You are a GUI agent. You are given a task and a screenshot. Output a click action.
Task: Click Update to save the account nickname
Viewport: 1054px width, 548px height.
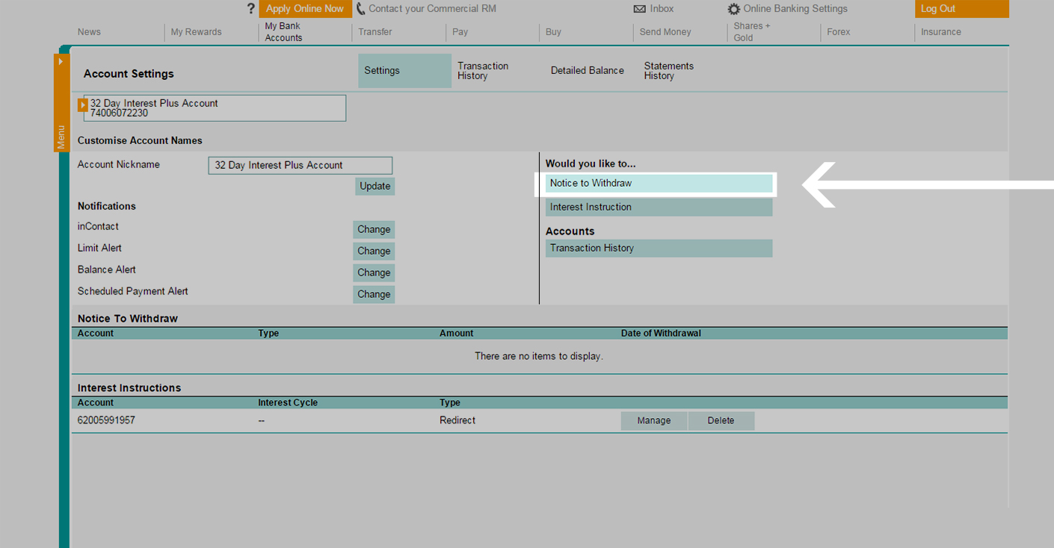[x=375, y=186]
